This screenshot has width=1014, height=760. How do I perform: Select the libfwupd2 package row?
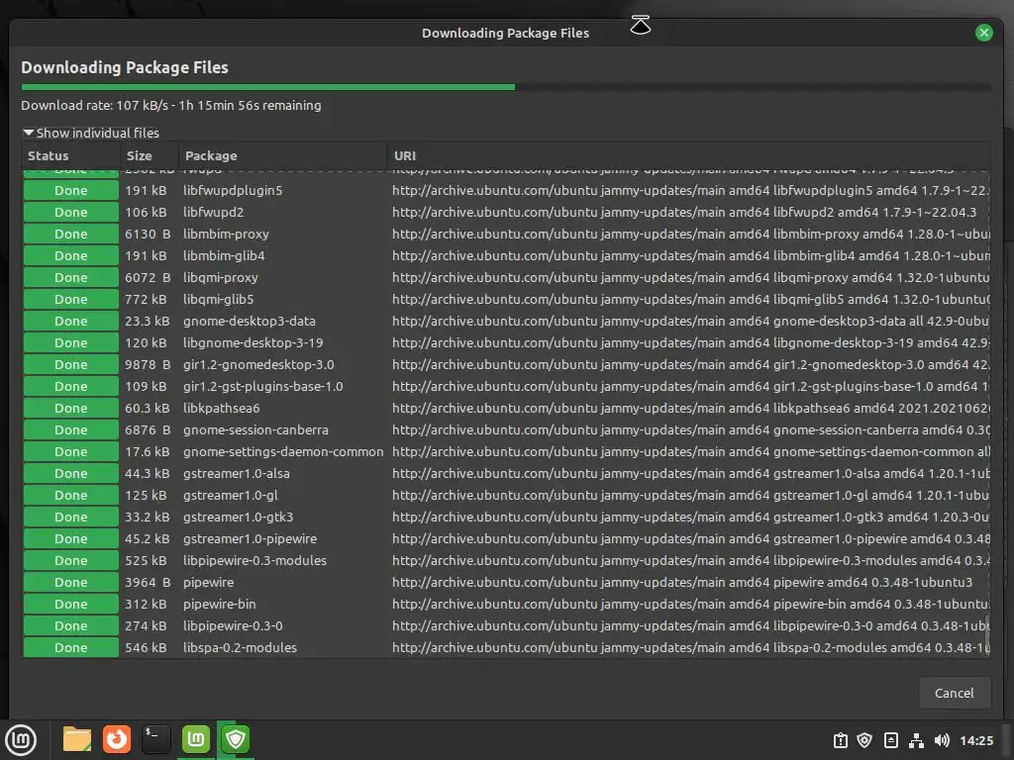pos(506,212)
